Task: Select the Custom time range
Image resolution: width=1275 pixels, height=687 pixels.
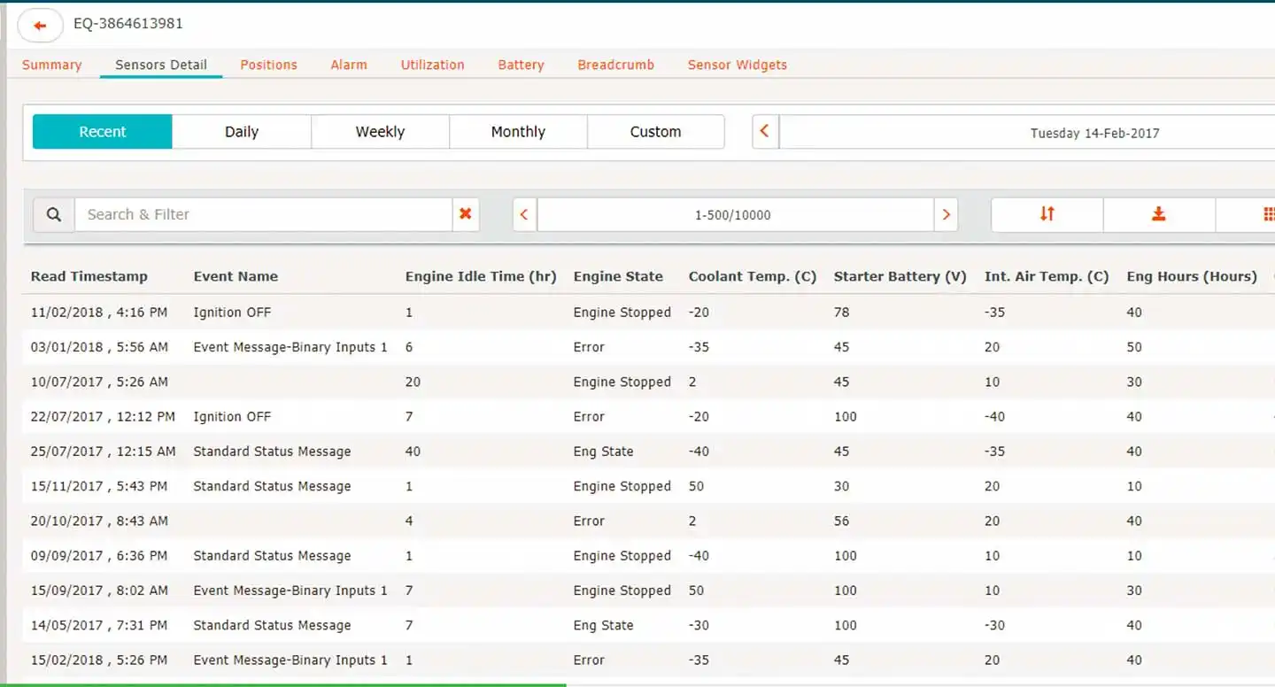Action: tap(655, 132)
